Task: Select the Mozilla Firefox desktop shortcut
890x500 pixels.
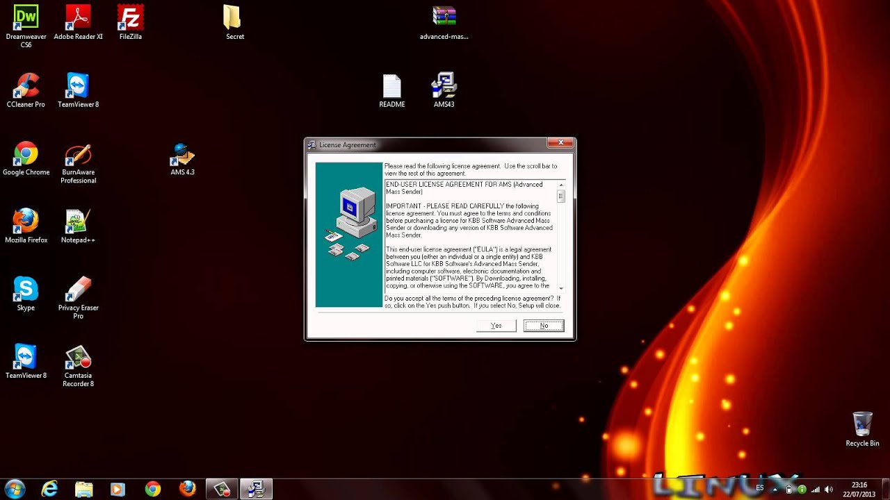Action: (26, 226)
